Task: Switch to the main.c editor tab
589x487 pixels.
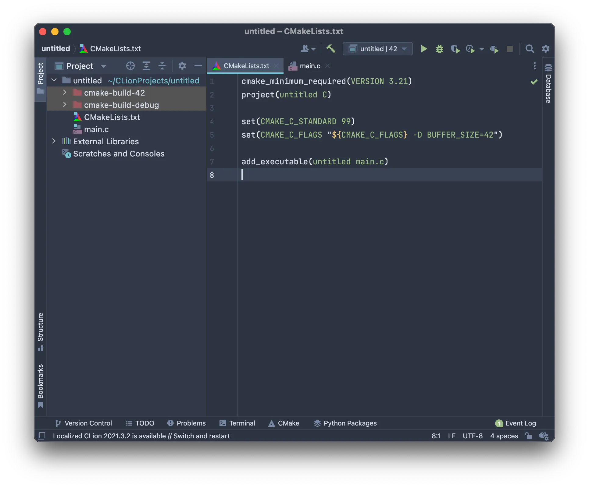Action: pos(309,66)
